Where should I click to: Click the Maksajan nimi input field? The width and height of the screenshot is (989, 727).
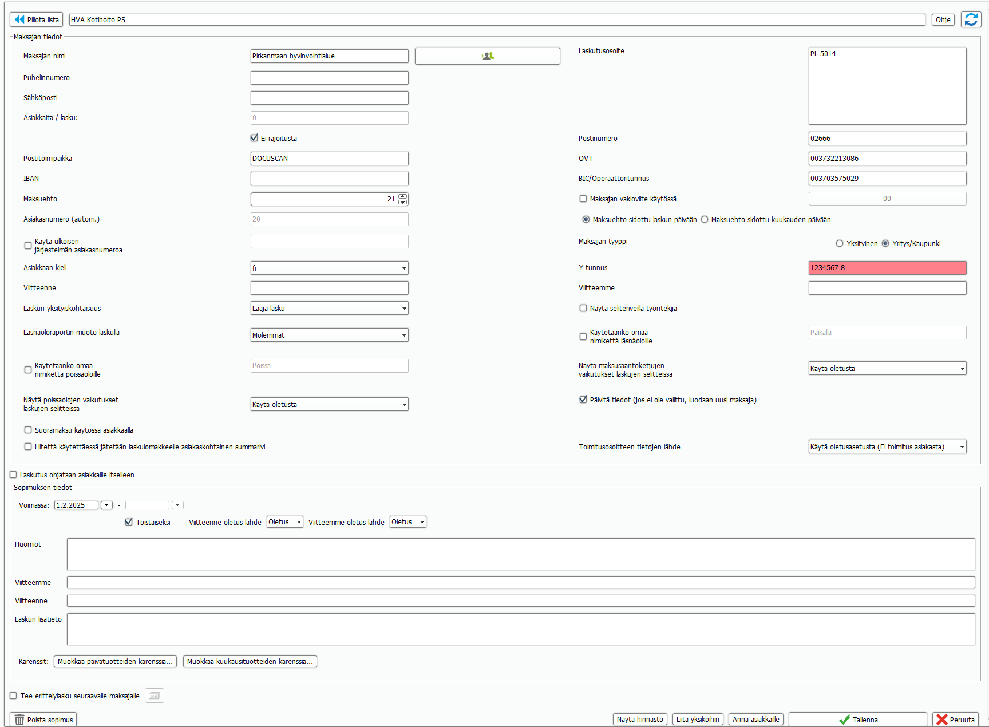point(329,56)
